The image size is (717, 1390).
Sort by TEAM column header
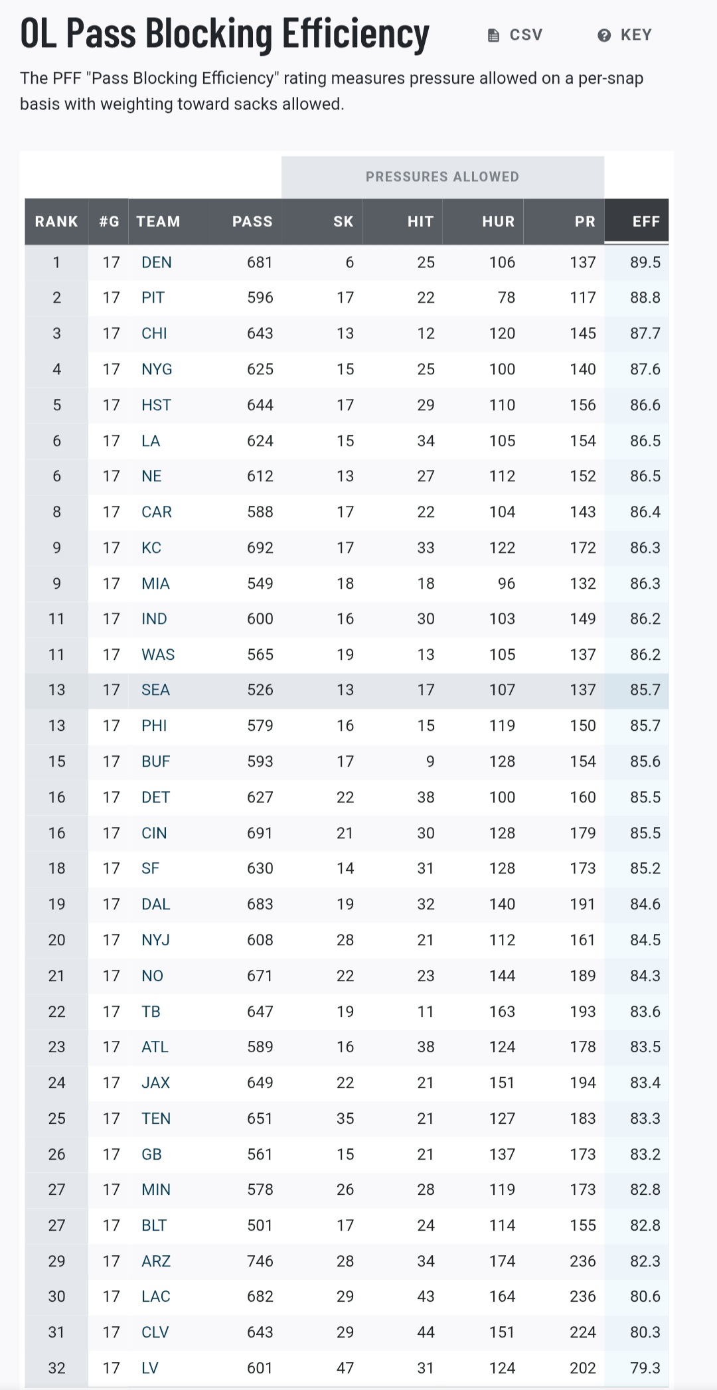click(158, 222)
